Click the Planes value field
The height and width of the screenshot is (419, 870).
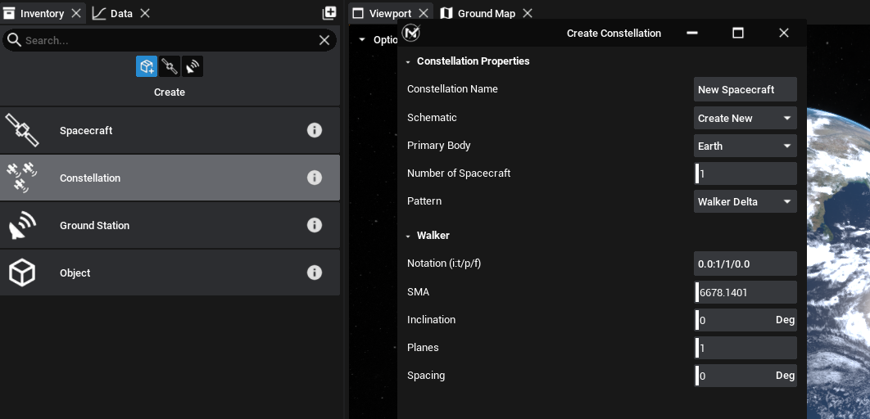(745, 348)
